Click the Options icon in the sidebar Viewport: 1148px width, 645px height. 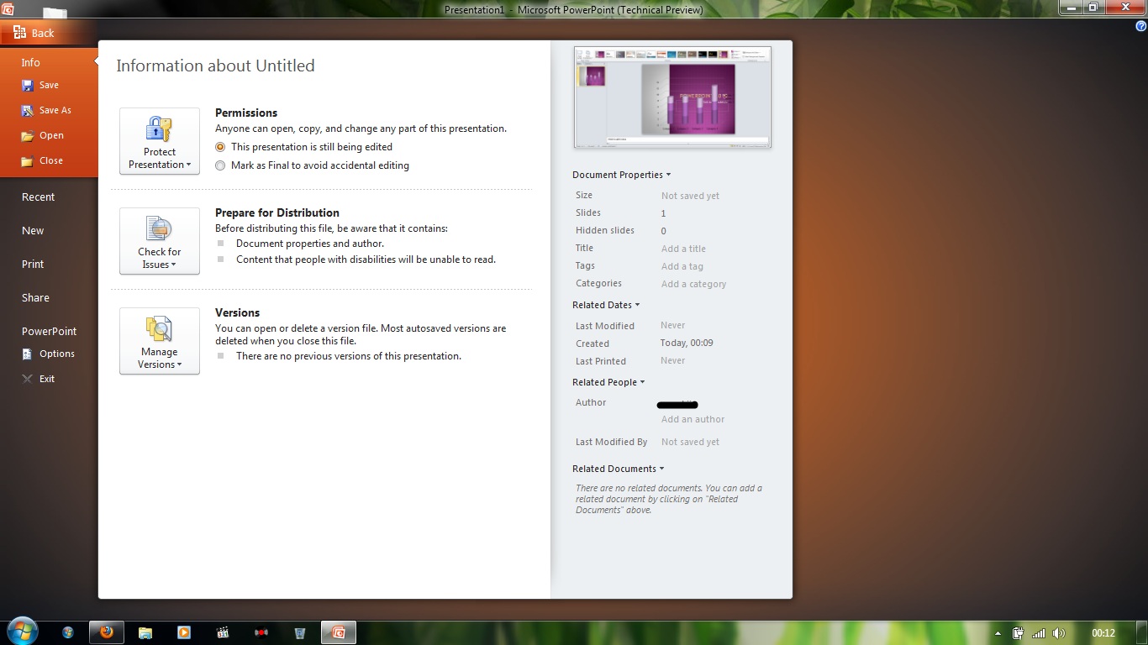click(28, 354)
